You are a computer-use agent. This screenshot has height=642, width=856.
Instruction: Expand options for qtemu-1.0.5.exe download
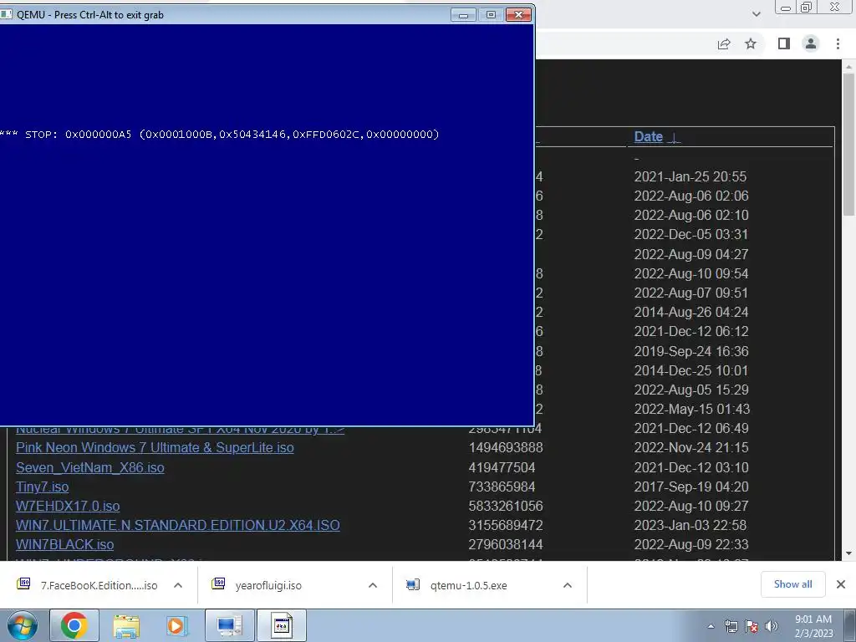coord(568,585)
